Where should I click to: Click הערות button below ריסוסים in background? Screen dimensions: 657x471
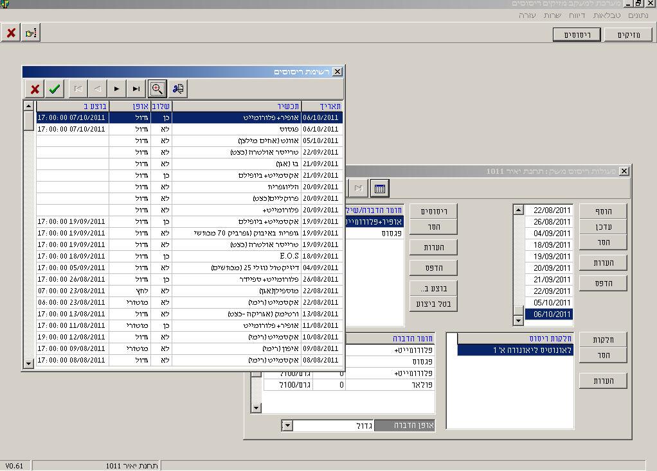click(433, 247)
